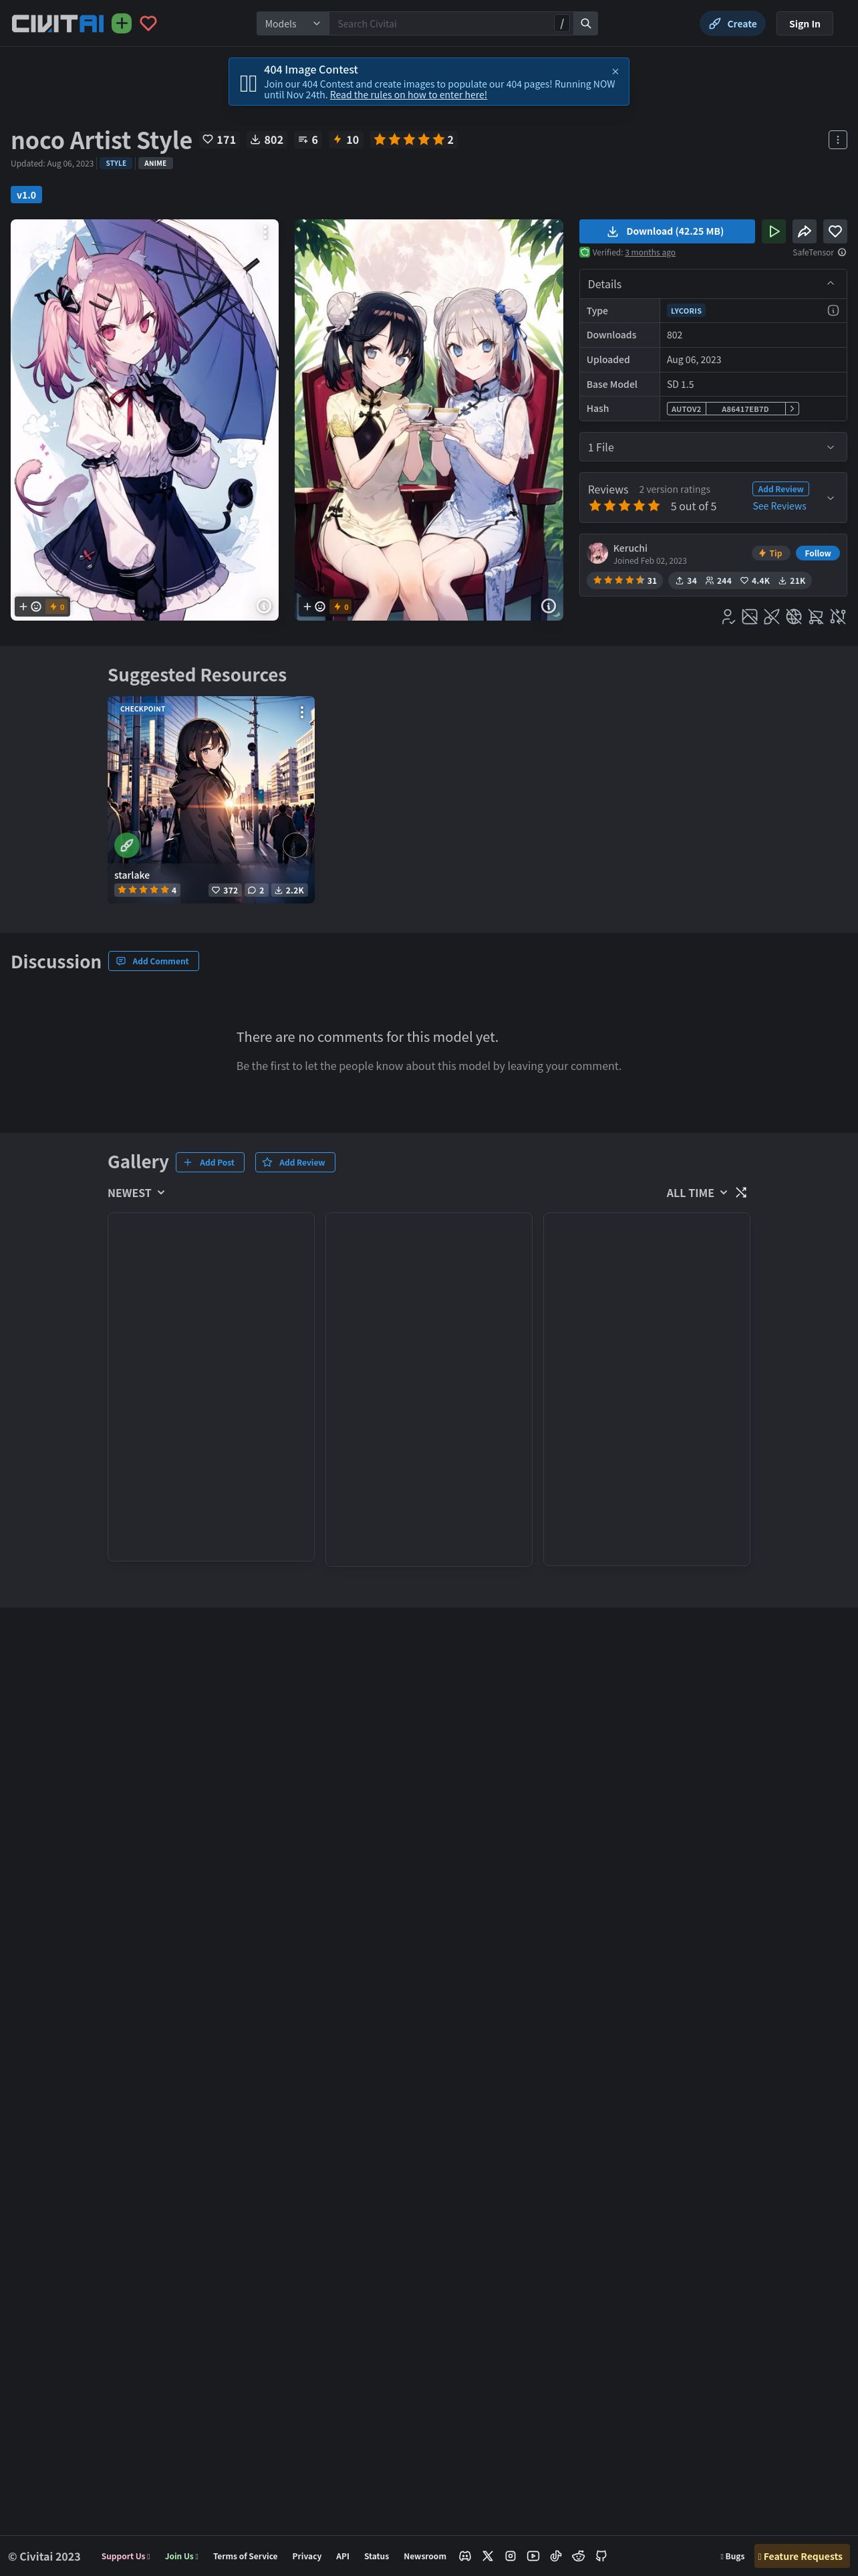Select the v1.0 version tab
Screen dimensions: 858x2576
click(26, 195)
